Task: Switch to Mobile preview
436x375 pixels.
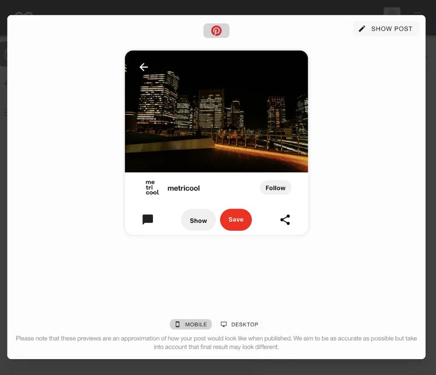Action: [191, 324]
